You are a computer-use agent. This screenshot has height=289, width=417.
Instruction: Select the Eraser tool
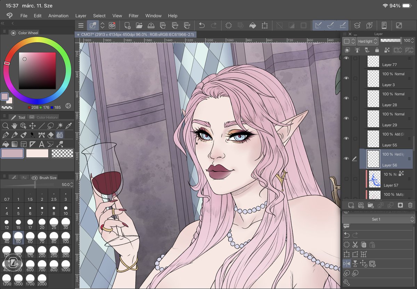tap(51, 135)
